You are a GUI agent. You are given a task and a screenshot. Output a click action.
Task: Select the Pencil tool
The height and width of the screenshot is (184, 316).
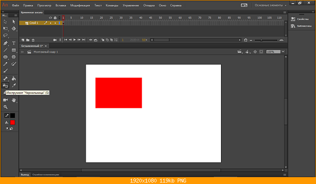pyautogui.click(x=5, y=64)
